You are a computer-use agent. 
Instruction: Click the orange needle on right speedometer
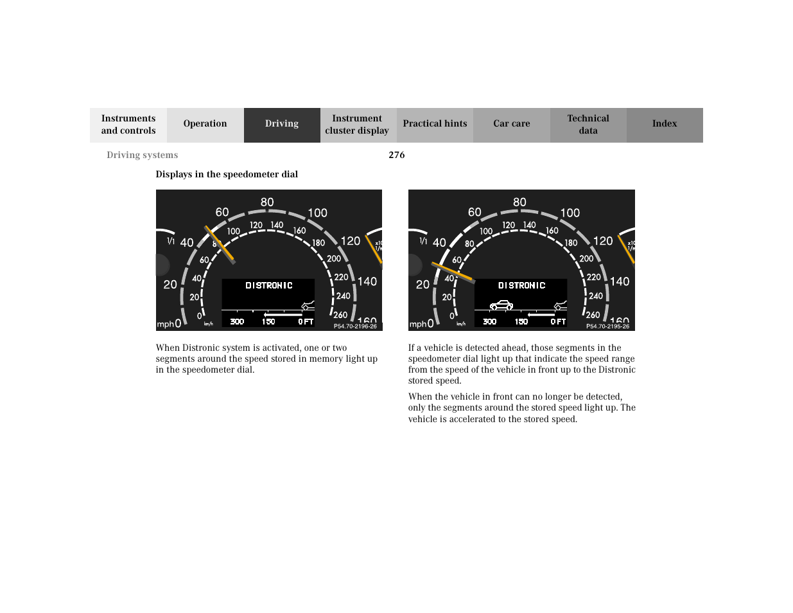pos(453,272)
